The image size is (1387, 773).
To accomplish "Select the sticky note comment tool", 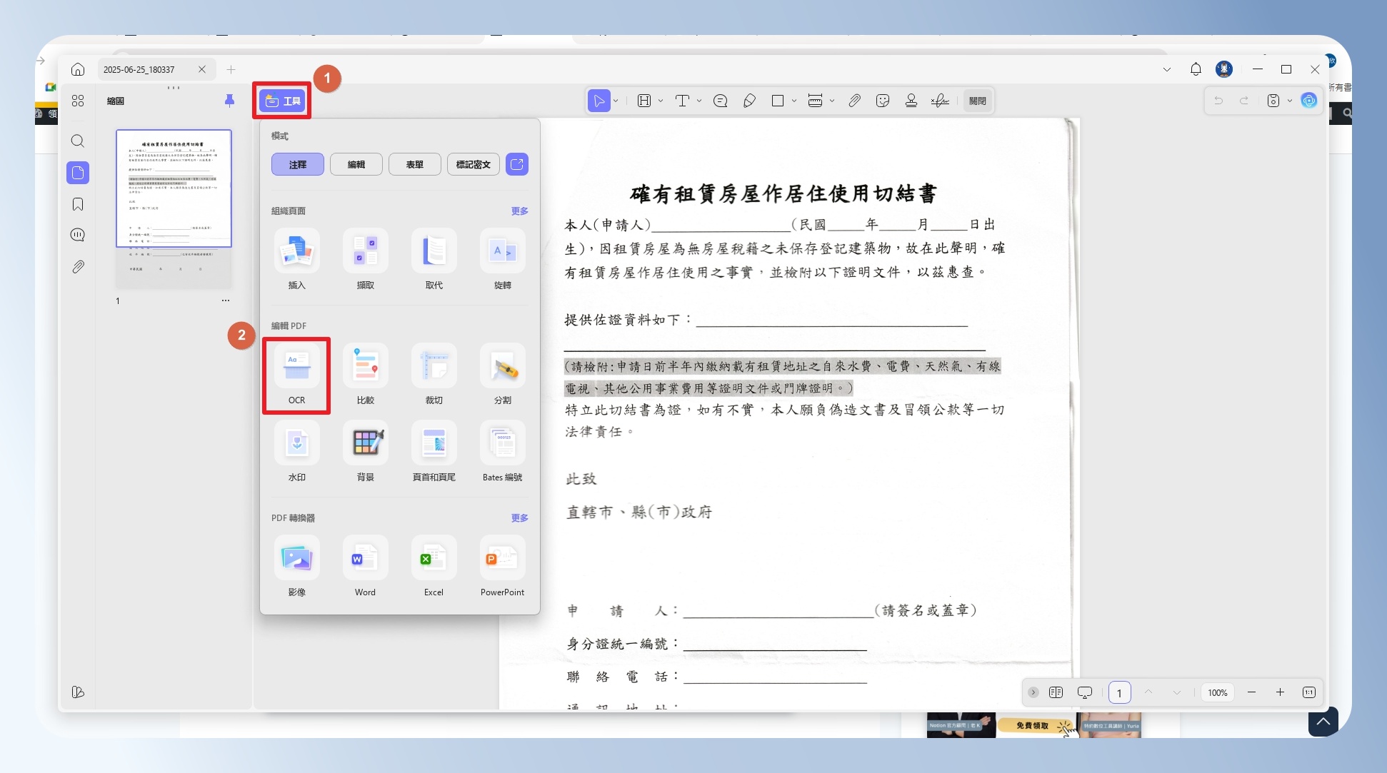I will point(721,101).
